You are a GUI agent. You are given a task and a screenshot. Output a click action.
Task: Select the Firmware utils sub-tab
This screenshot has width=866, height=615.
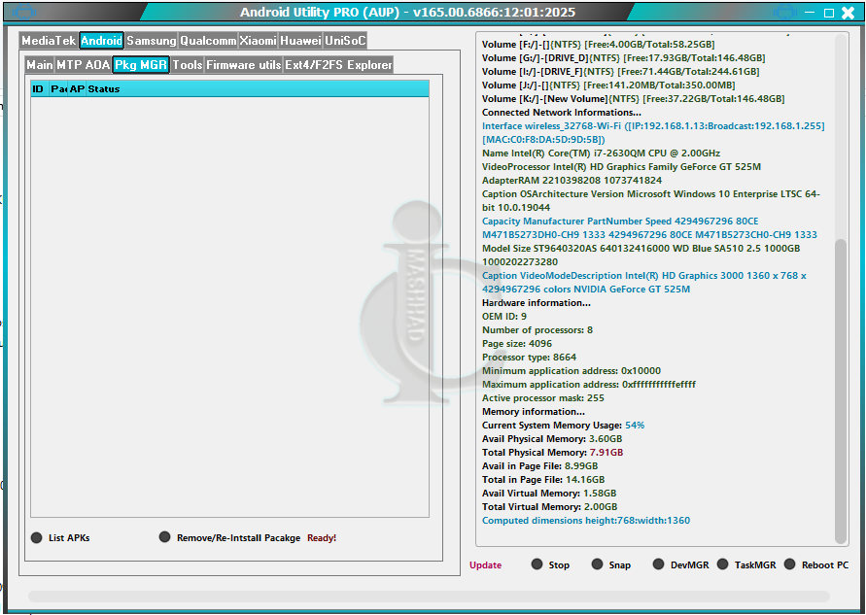243,65
